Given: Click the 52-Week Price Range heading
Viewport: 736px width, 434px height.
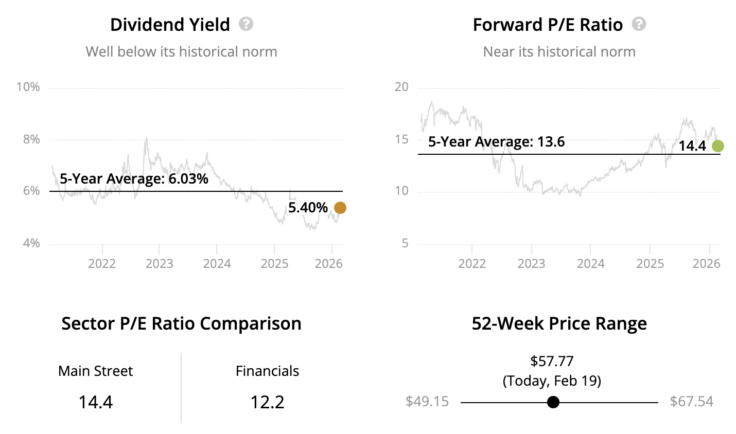Looking at the screenshot, I should click(559, 323).
